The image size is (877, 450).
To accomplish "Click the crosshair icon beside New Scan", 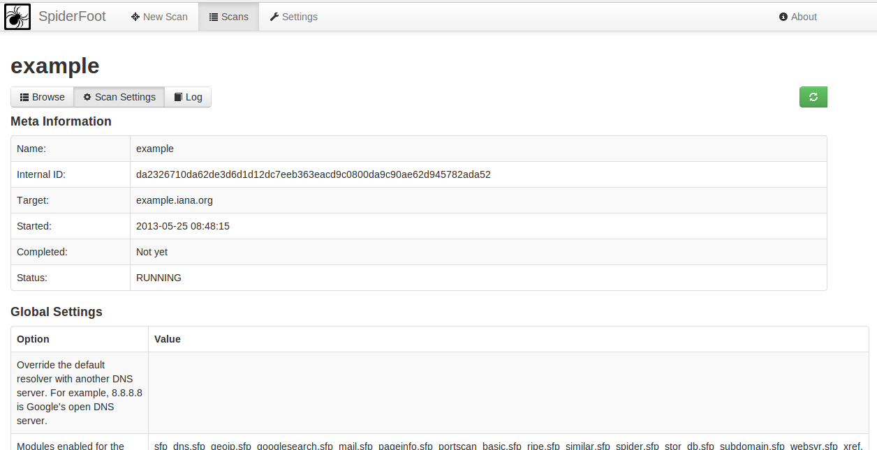I will pyautogui.click(x=135, y=17).
